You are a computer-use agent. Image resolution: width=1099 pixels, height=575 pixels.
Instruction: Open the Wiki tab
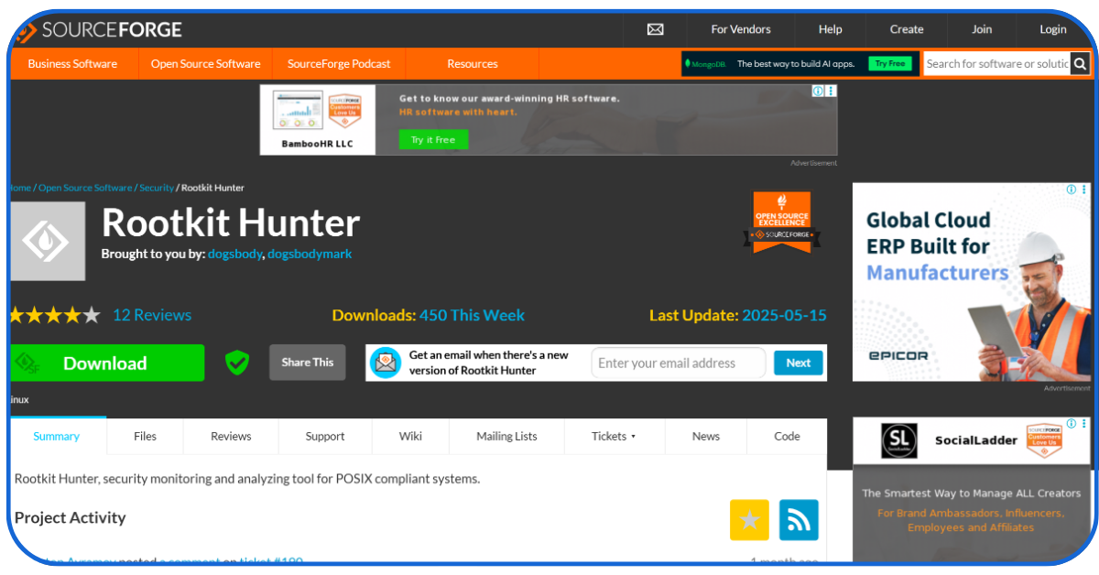pos(410,437)
